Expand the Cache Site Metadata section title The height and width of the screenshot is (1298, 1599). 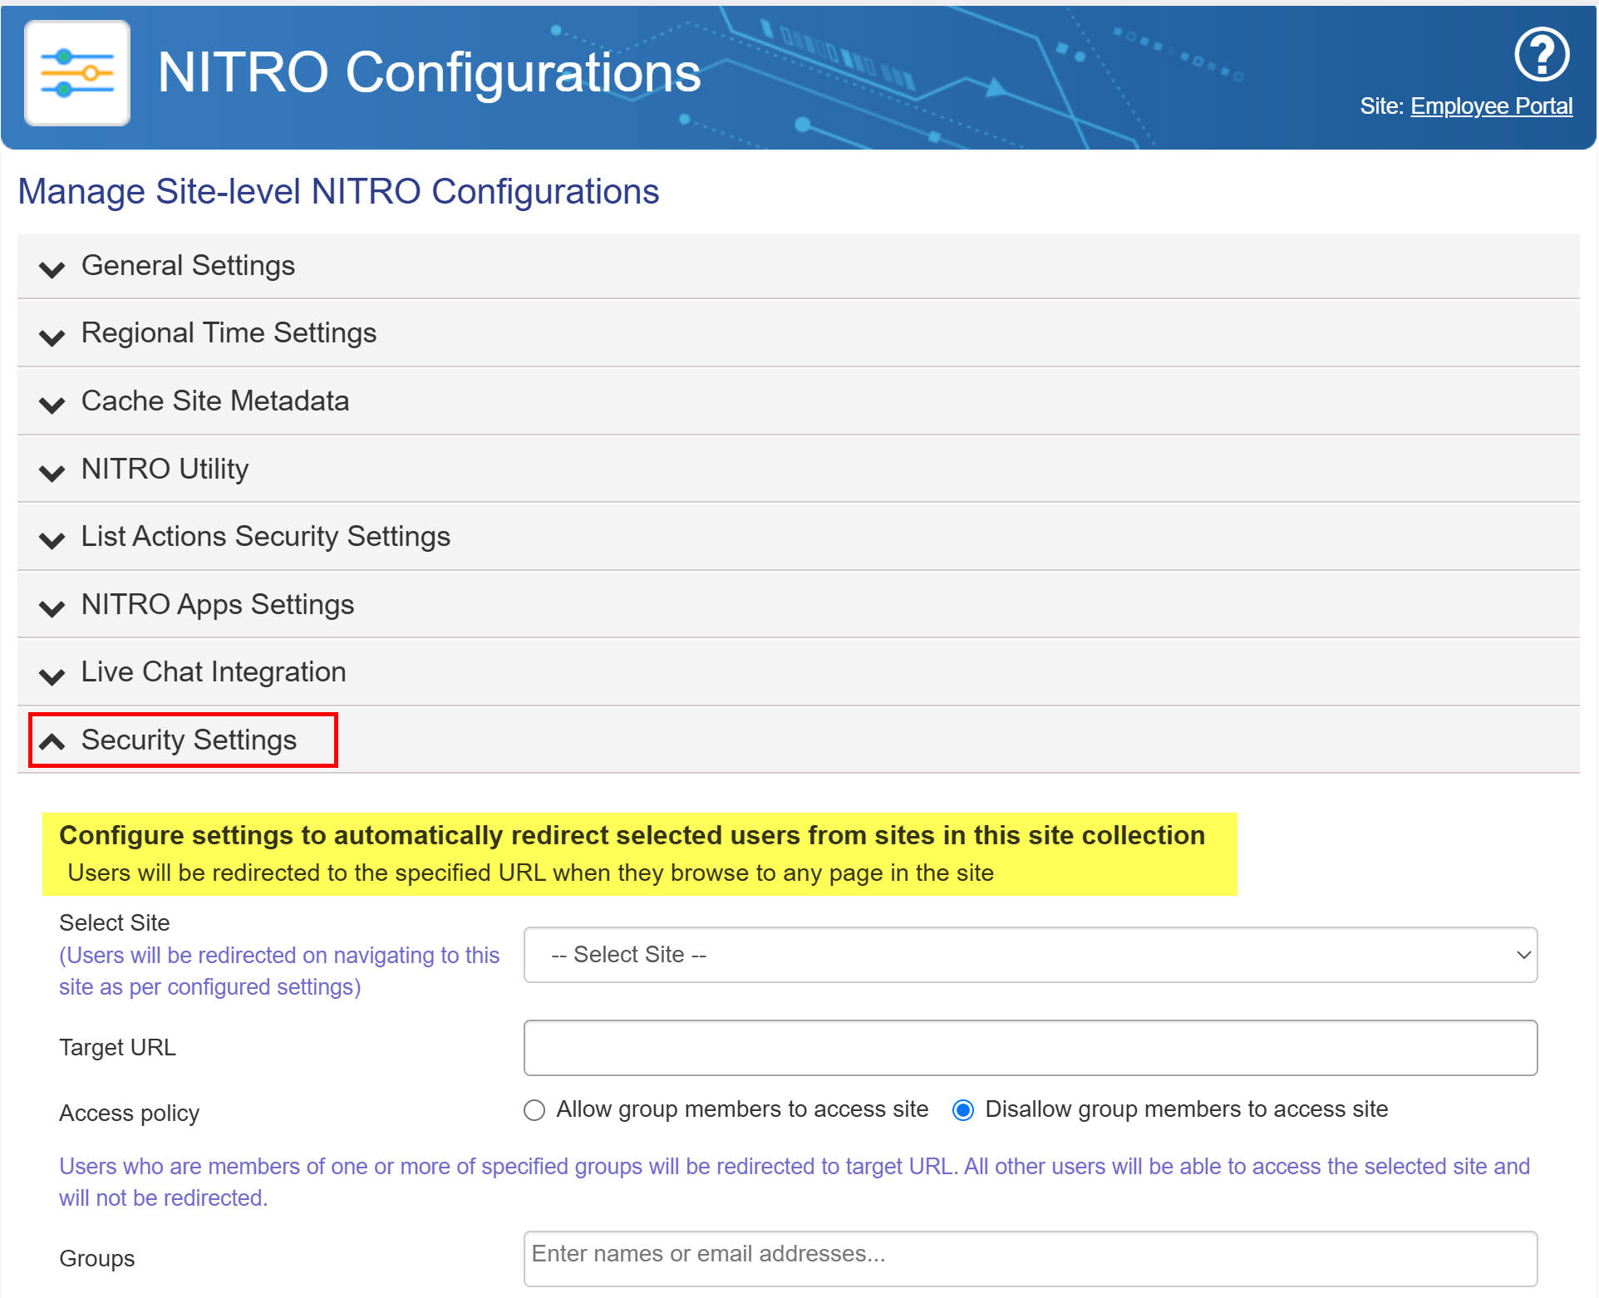point(214,401)
